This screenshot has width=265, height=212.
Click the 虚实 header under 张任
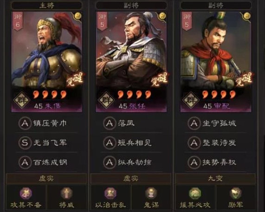pos(131,179)
